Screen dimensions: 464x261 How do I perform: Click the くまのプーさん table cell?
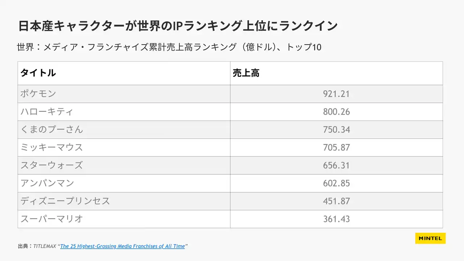click(x=51, y=129)
